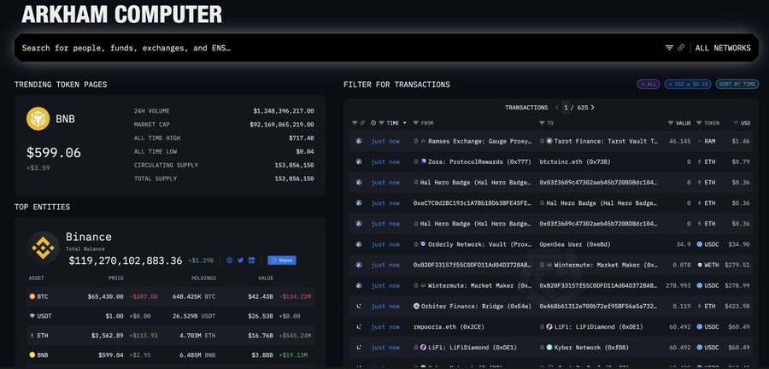Open Ramses Exchange: Gauge Proxy address link
This screenshot has height=369, width=769.
[x=479, y=141]
